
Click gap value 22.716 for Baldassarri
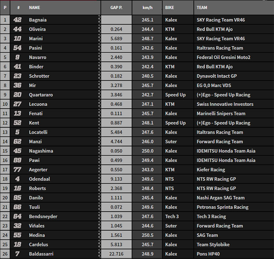[x=116, y=254]
